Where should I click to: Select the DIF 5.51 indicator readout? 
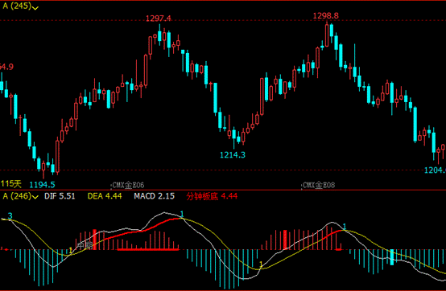point(60,196)
